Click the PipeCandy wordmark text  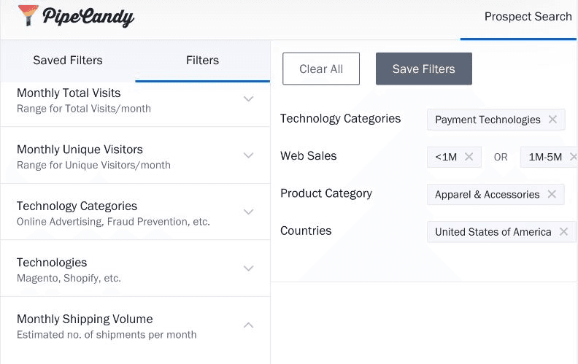(x=88, y=17)
